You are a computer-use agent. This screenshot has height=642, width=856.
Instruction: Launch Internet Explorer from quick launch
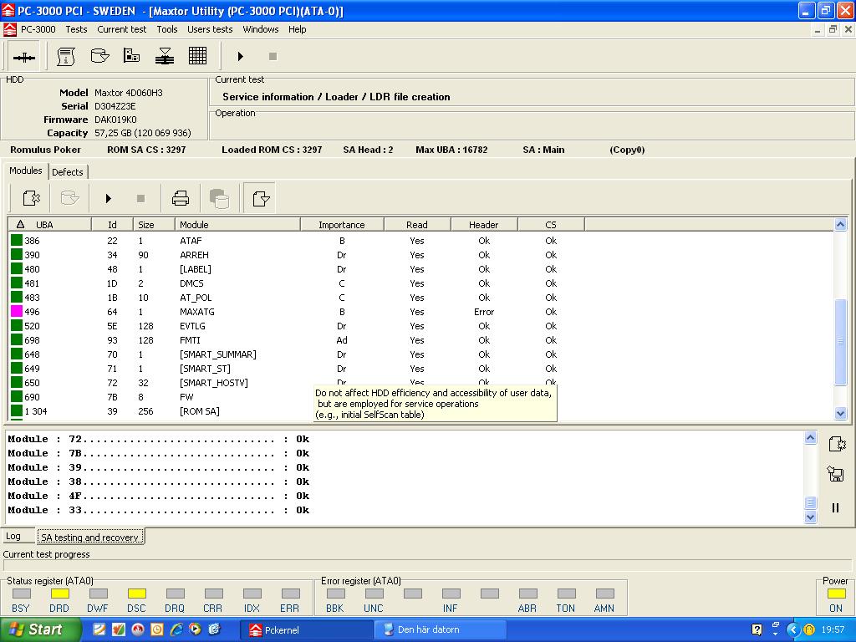tap(176, 629)
